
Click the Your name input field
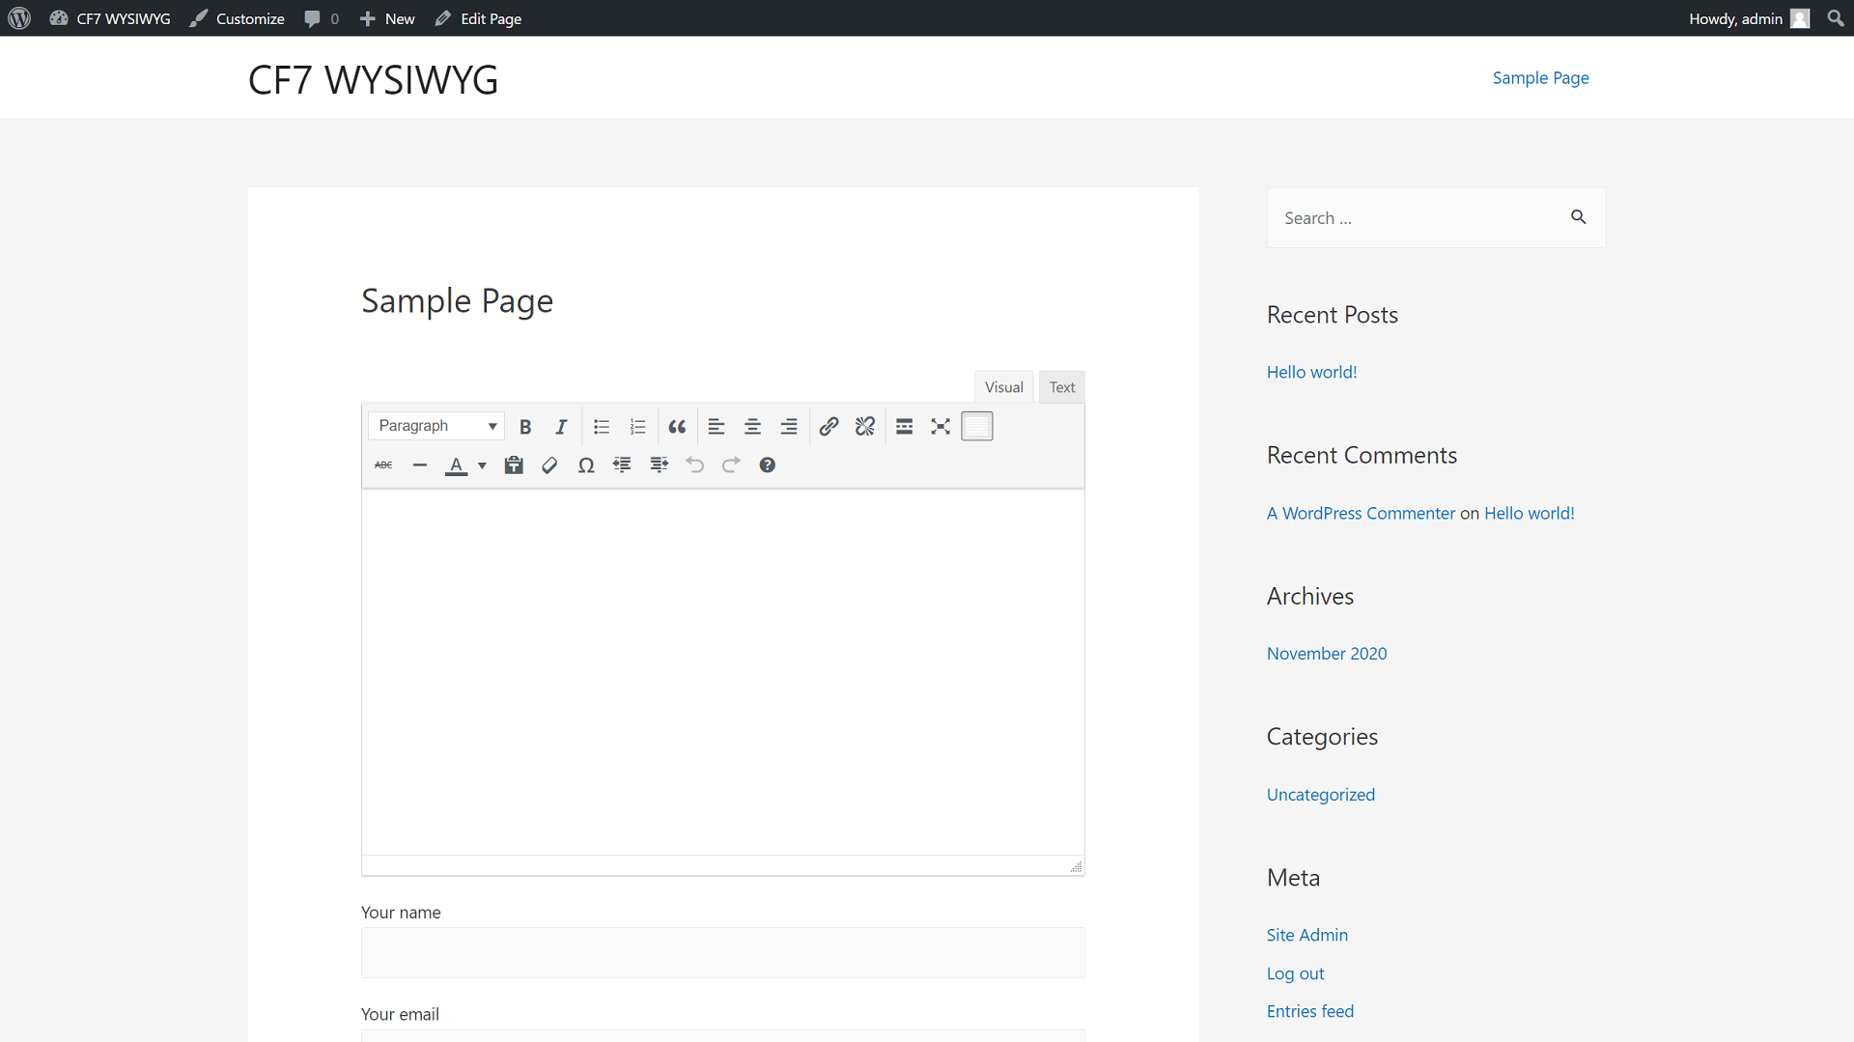click(x=723, y=952)
